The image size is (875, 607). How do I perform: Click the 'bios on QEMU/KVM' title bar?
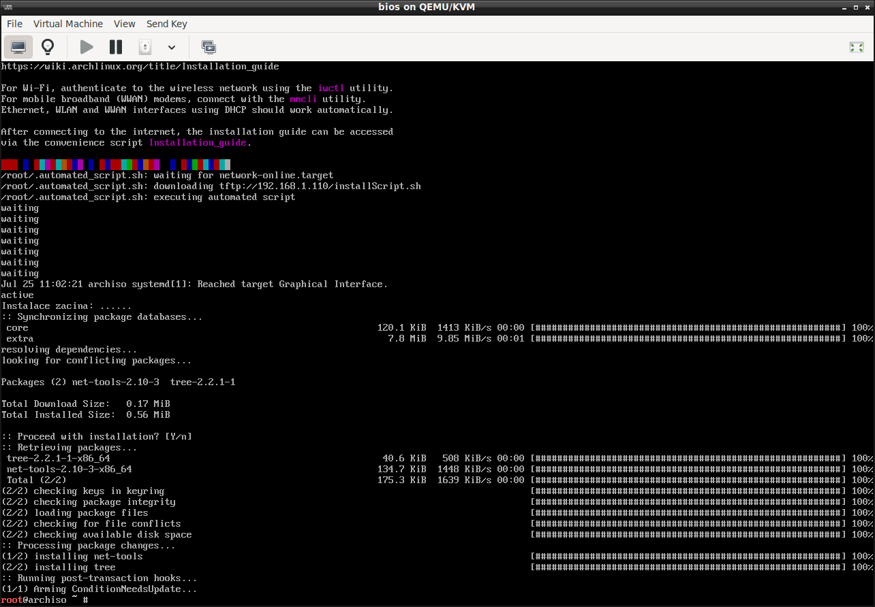point(436,7)
